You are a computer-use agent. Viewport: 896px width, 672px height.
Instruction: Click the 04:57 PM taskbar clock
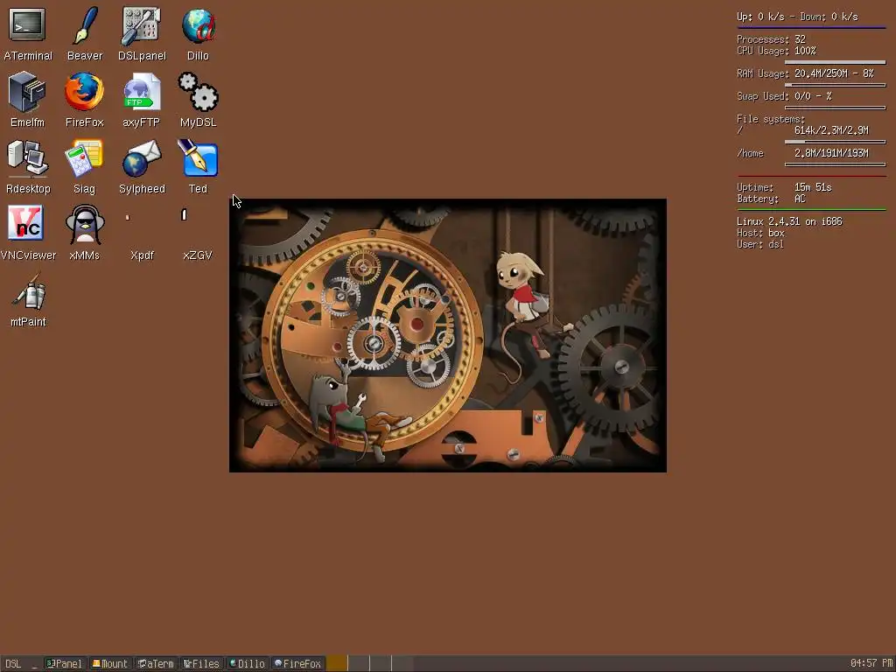(x=871, y=663)
